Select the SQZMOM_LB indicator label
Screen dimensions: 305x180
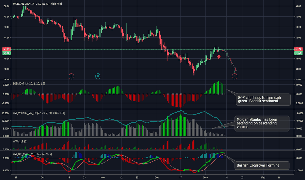pyautogui.click(x=29, y=84)
